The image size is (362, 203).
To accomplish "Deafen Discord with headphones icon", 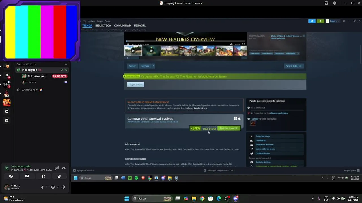I will tap(53, 187).
